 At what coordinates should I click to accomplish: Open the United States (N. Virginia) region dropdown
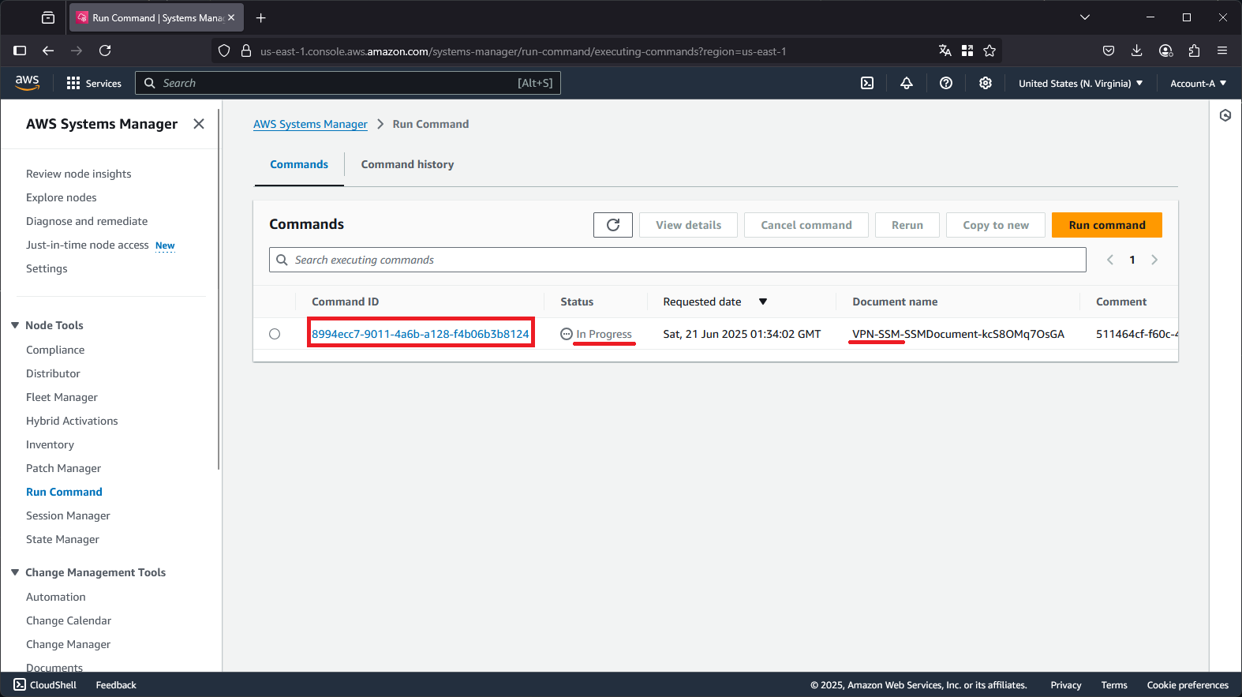[x=1080, y=83]
